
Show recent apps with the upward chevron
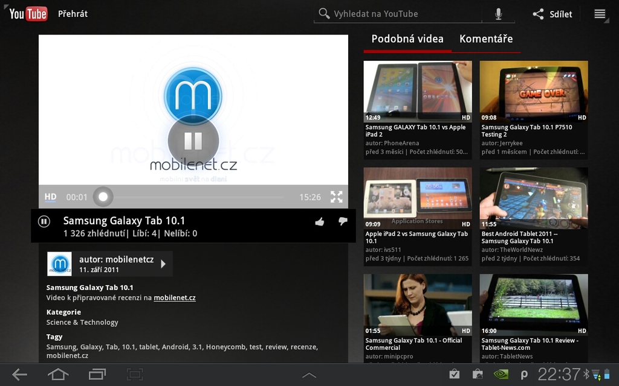pos(309,375)
